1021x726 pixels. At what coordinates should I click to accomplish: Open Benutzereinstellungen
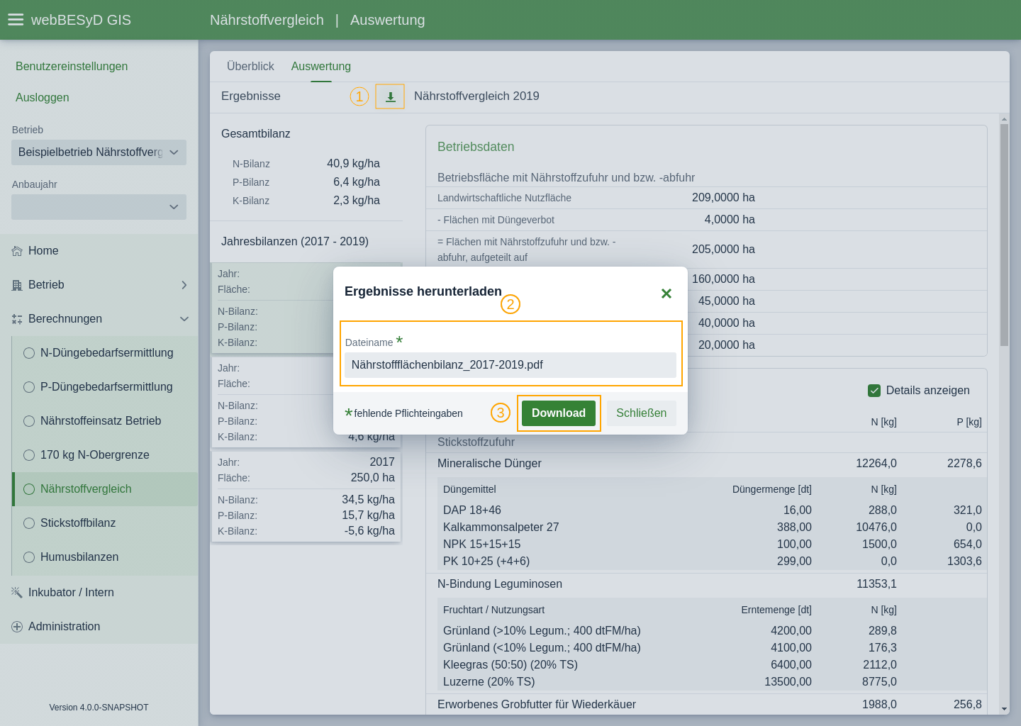click(x=72, y=66)
